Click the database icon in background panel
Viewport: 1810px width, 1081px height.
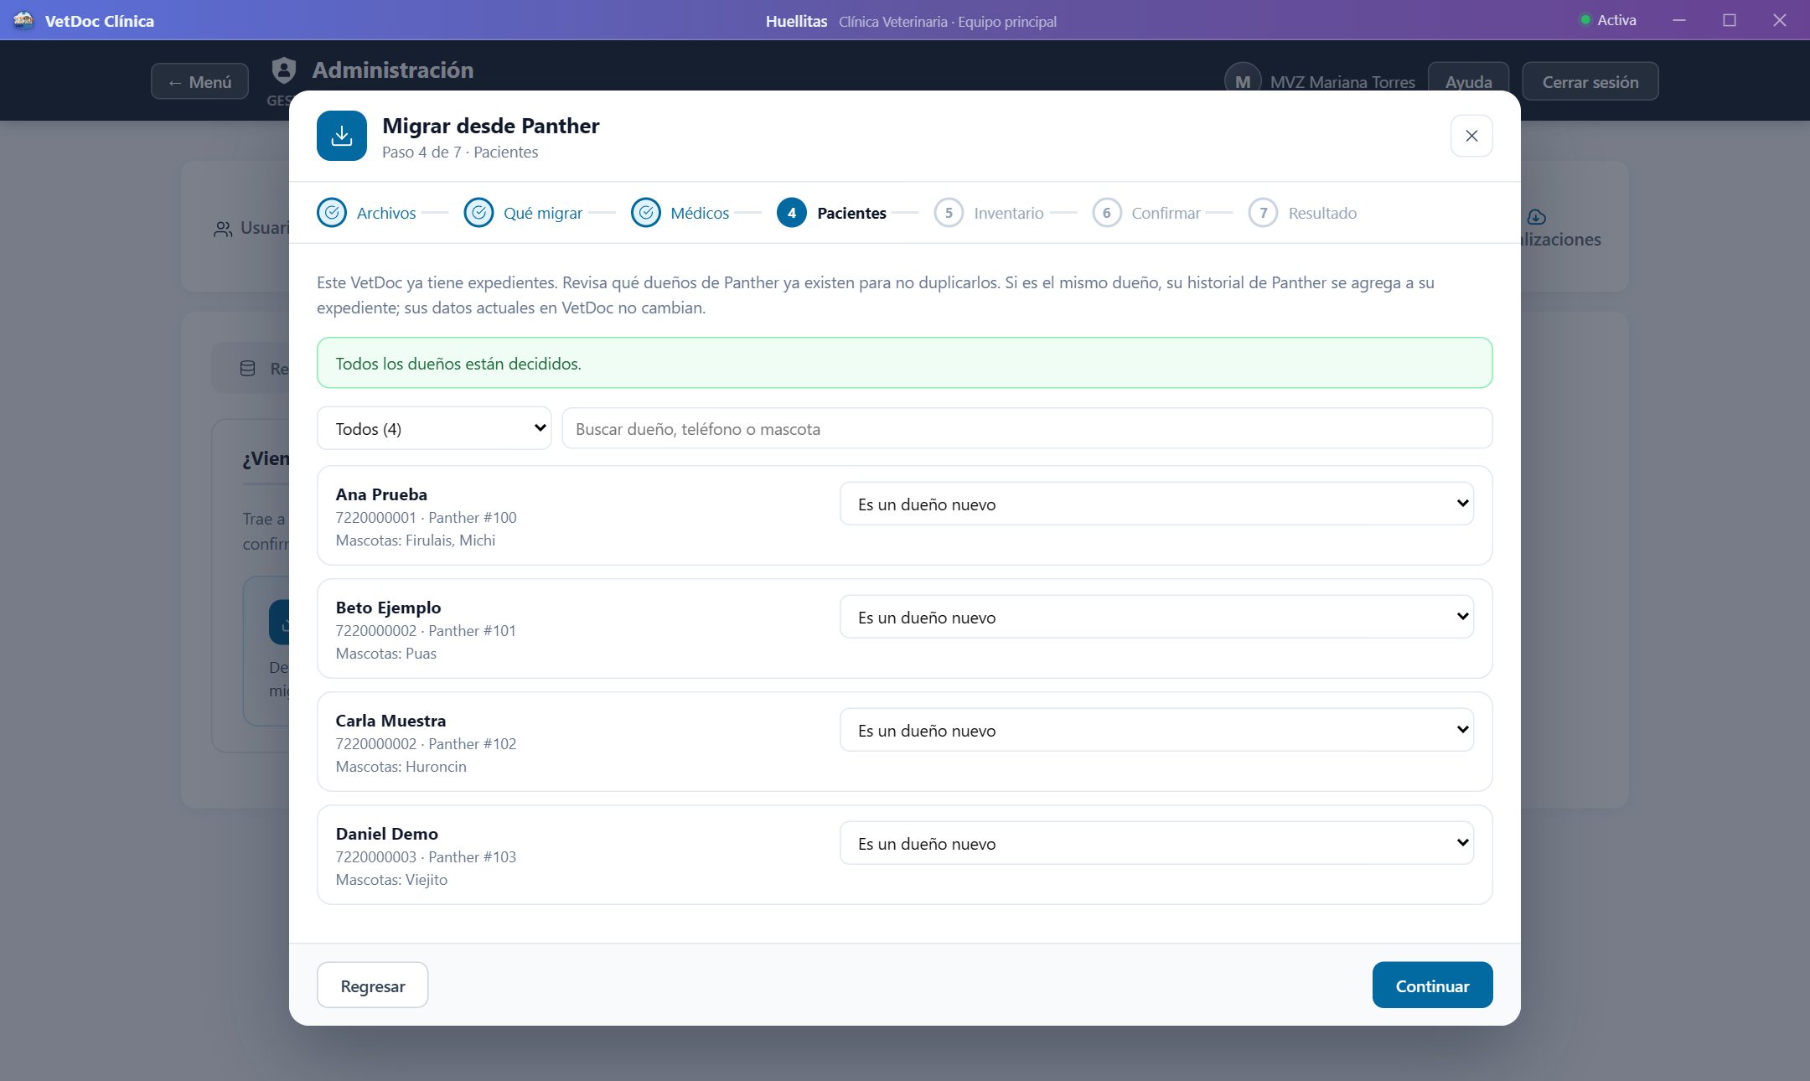[x=248, y=369]
